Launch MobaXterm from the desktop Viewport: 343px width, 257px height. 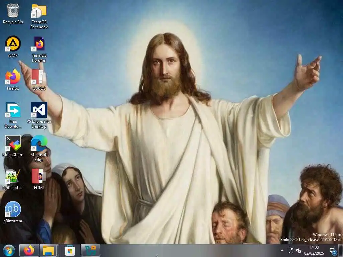pos(13,146)
